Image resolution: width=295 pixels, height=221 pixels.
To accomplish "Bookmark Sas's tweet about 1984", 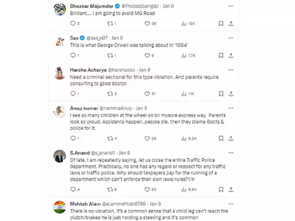I will tap(221, 55).
